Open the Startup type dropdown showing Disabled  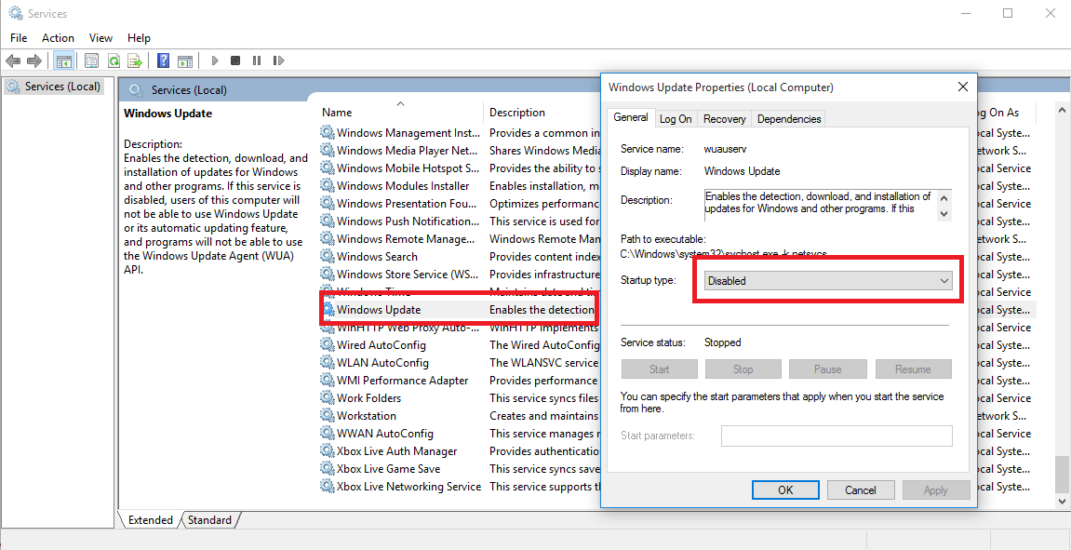(x=828, y=280)
